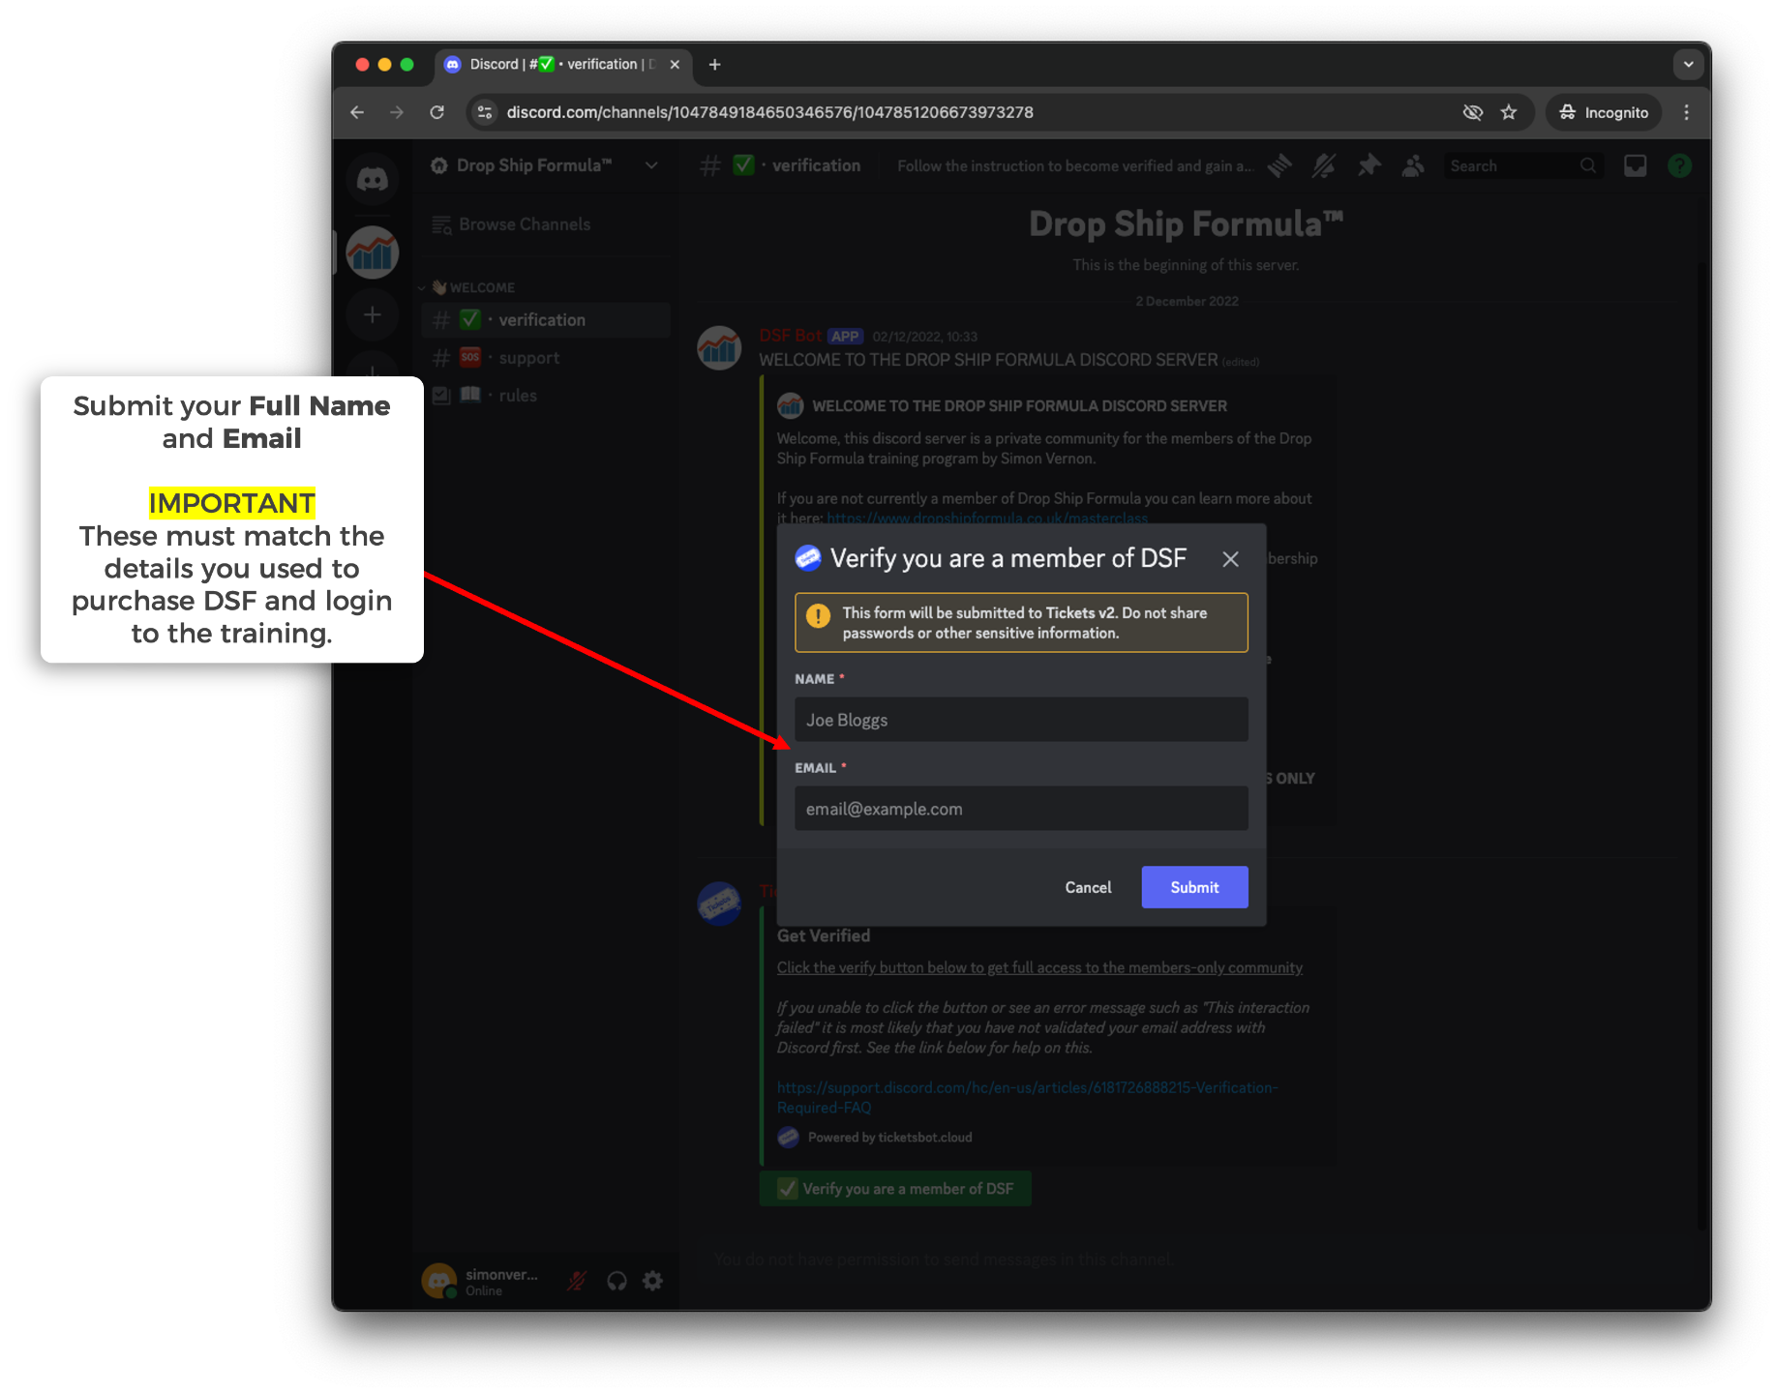Select the verification channel
The image size is (1775, 1393).
[546, 320]
